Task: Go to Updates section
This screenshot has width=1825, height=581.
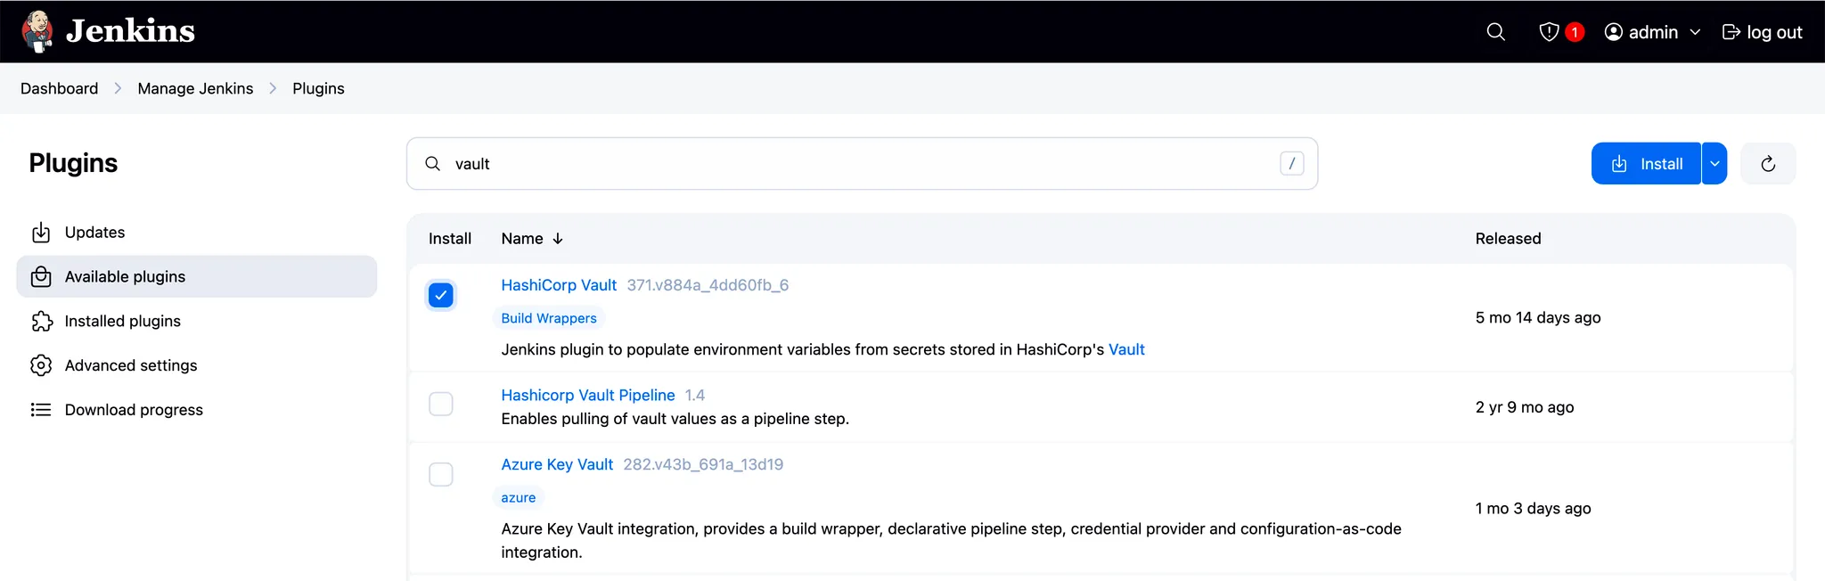Action: point(196,233)
